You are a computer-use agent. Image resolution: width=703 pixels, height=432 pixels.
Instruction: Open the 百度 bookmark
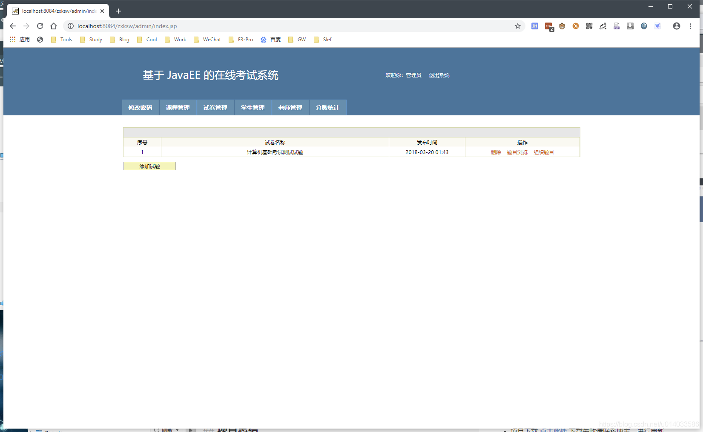tap(271, 40)
